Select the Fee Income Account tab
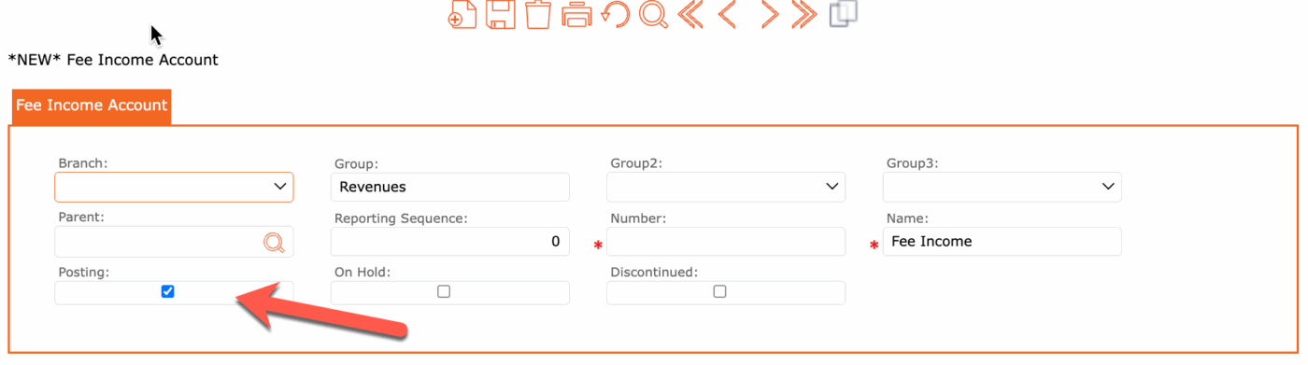The width and height of the screenshot is (1308, 365). point(92,105)
